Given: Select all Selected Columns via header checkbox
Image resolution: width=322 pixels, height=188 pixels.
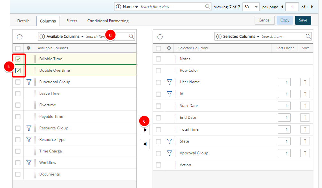Looking at the screenshot, I should tap(158, 48).
